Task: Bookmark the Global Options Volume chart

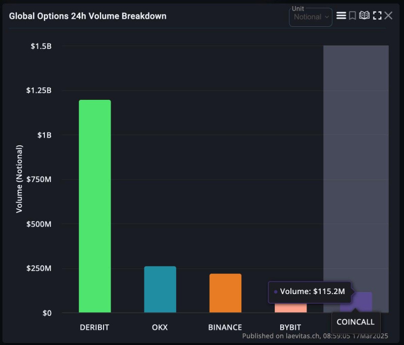Action: (x=353, y=16)
